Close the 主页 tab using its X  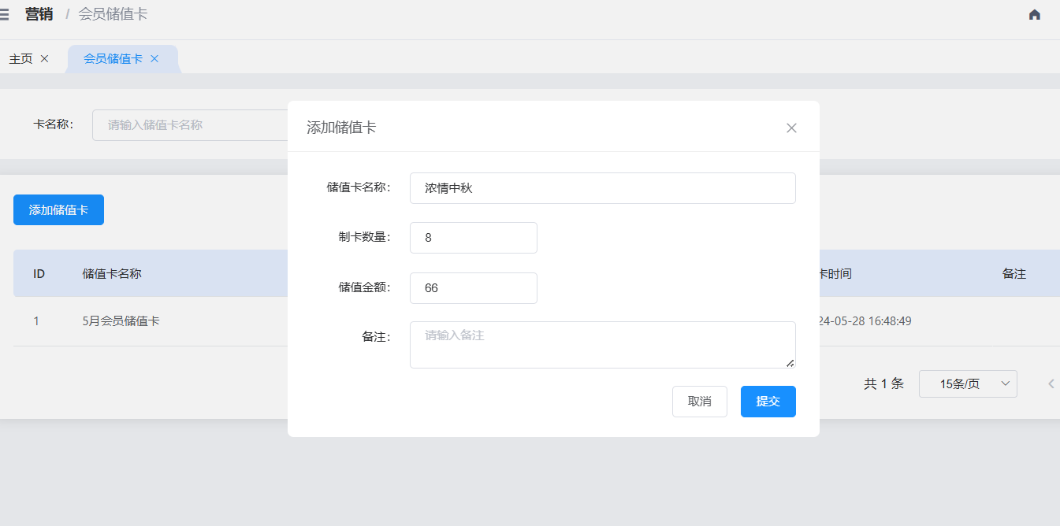tap(44, 58)
